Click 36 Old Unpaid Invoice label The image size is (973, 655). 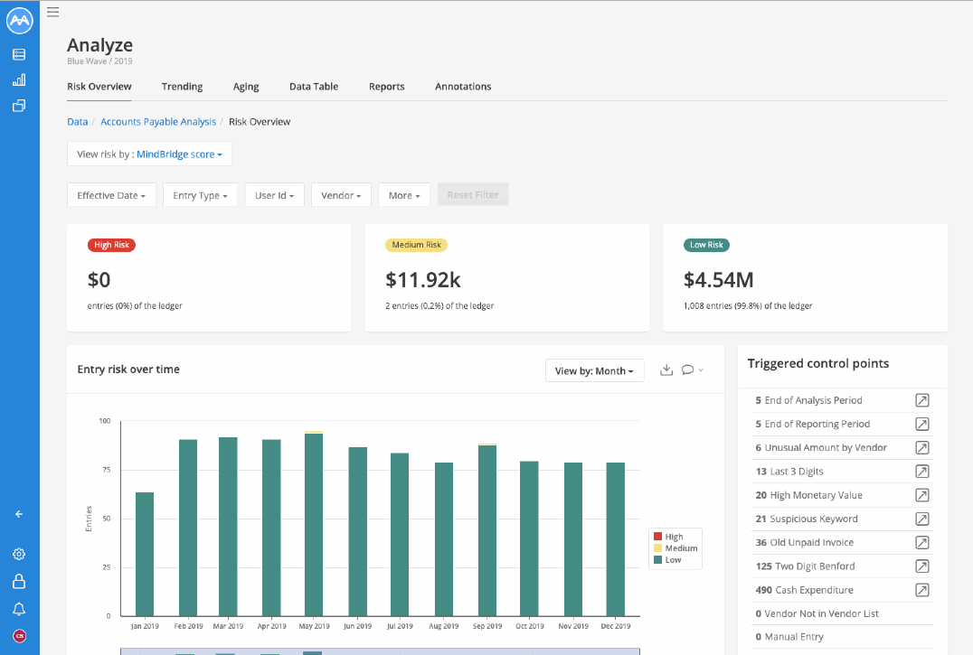[804, 543]
